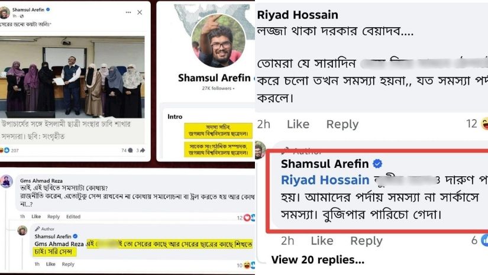Open the Gms Ahmad Reza mention in the reply

tap(59, 244)
